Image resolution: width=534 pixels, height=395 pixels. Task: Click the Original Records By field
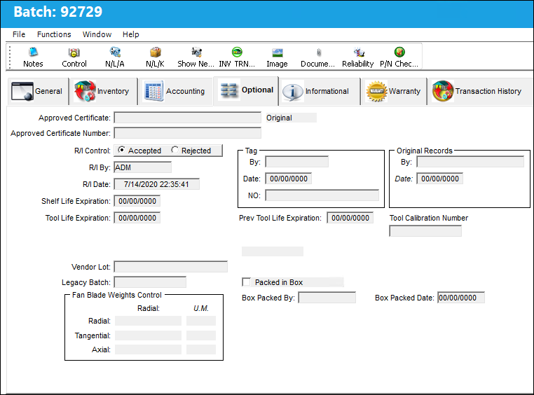click(x=470, y=162)
